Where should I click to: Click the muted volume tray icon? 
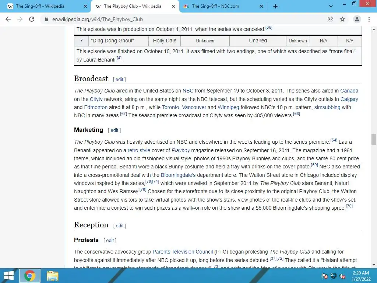pos(342,276)
